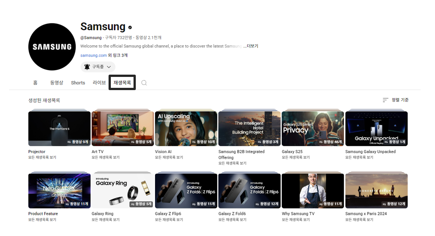Viewport: 435px width, 236px height.
Task: Expand the 구독중 subscription dropdown
Action: tap(98, 67)
